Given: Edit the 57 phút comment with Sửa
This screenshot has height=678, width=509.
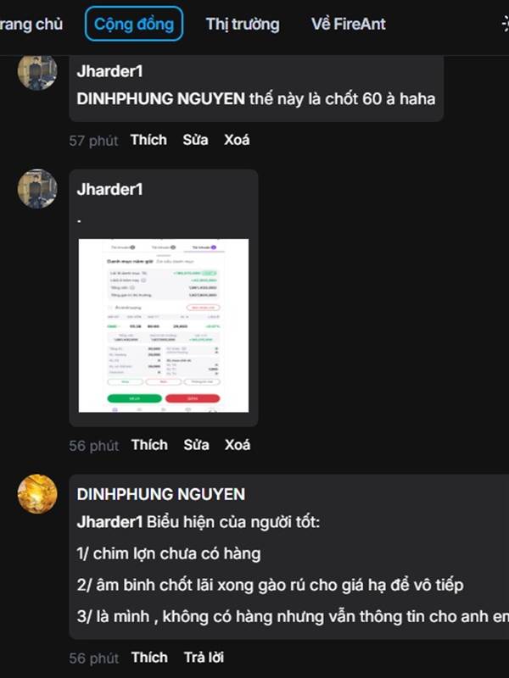Looking at the screenshot, I should pos(195,140).
